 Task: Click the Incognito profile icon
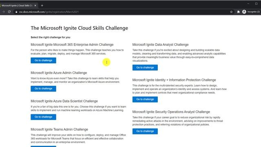[x=244, y=12]
